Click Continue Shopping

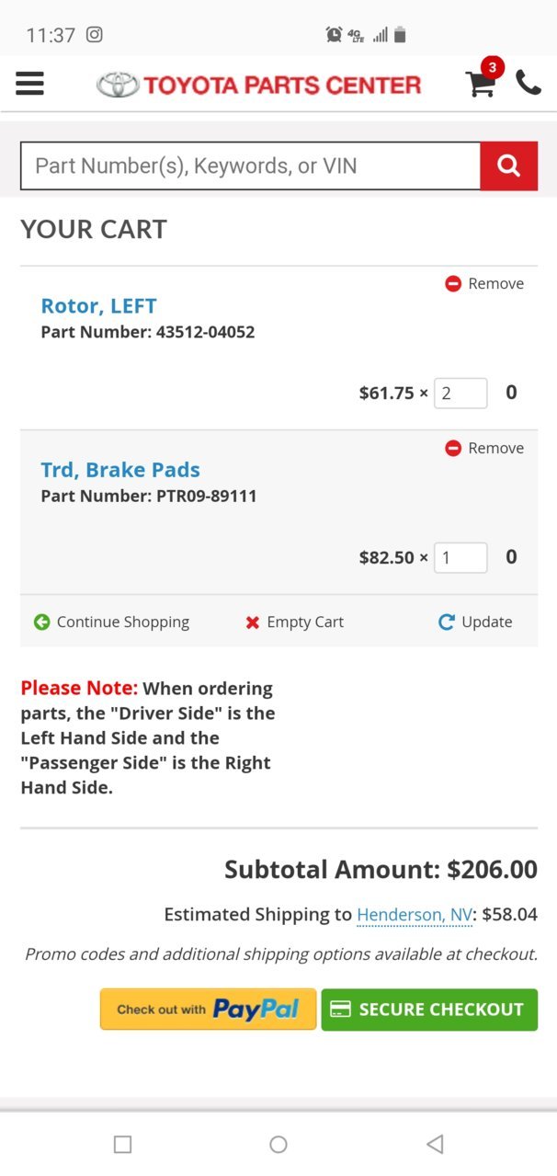[x=111, y=622]
